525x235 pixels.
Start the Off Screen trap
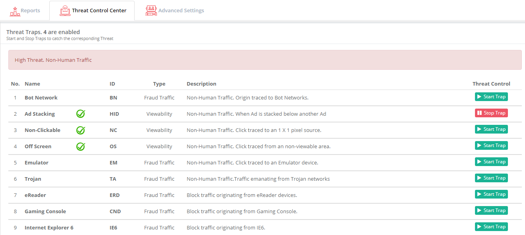491,145
